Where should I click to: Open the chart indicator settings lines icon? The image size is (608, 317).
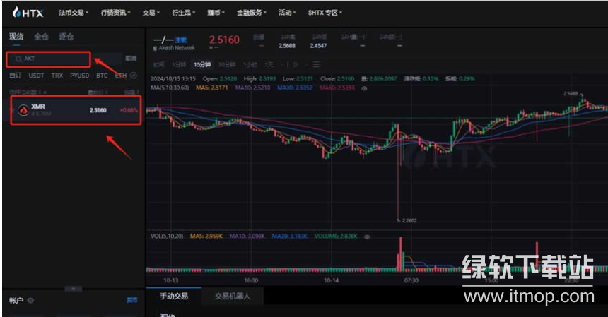tap(317, 65)
